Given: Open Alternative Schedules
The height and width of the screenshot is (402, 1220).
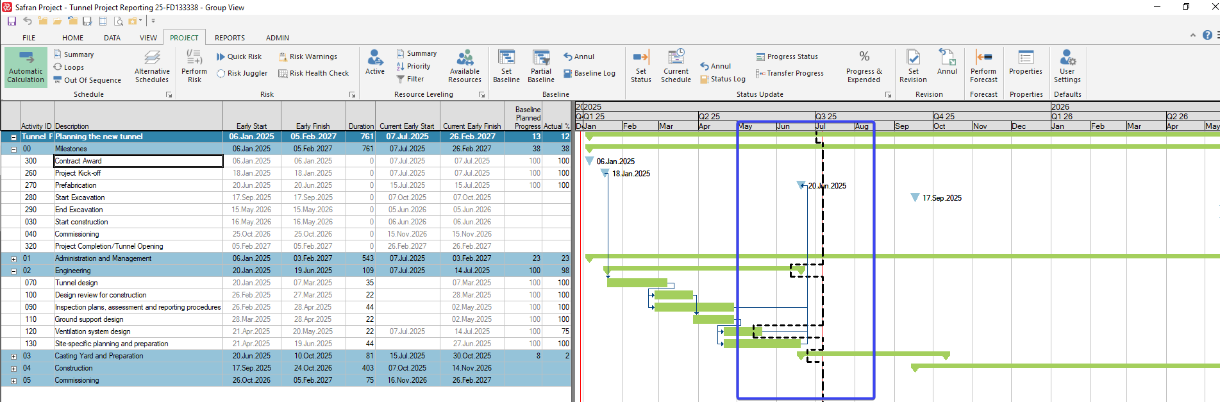Looking at the screenshot, I should click(152, 67).
